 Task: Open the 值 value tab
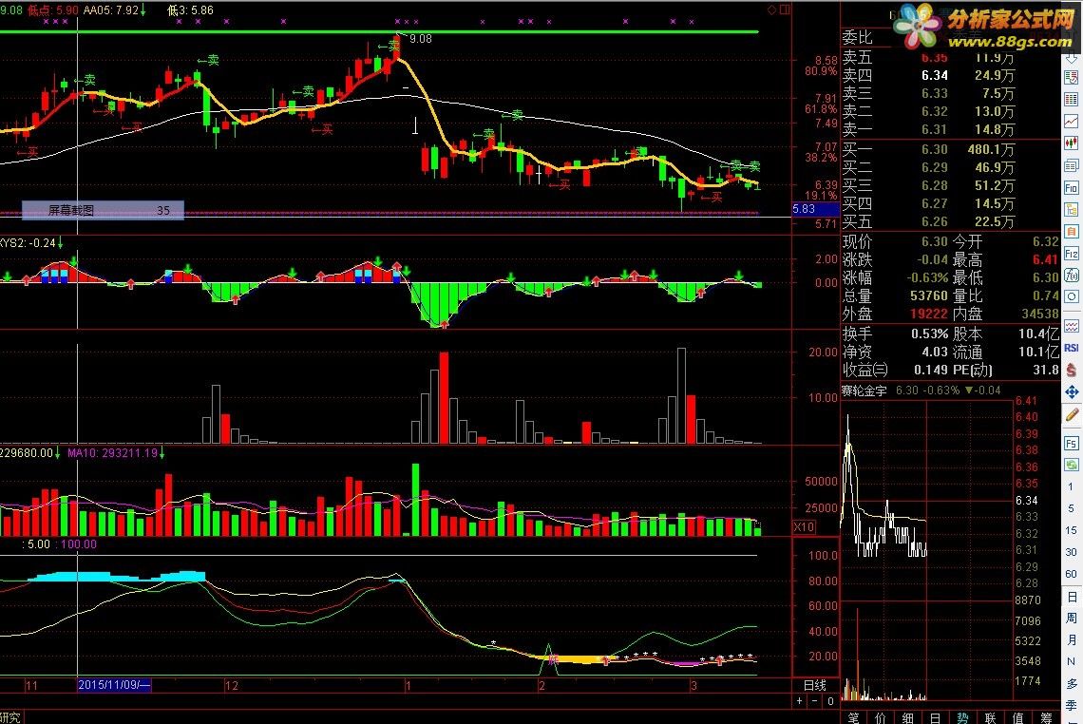1018,717
